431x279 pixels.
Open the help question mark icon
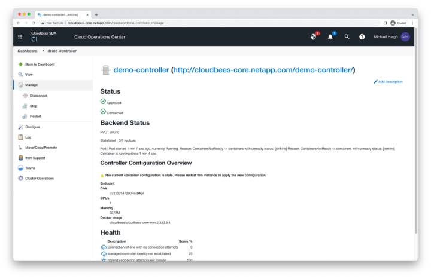362,36
